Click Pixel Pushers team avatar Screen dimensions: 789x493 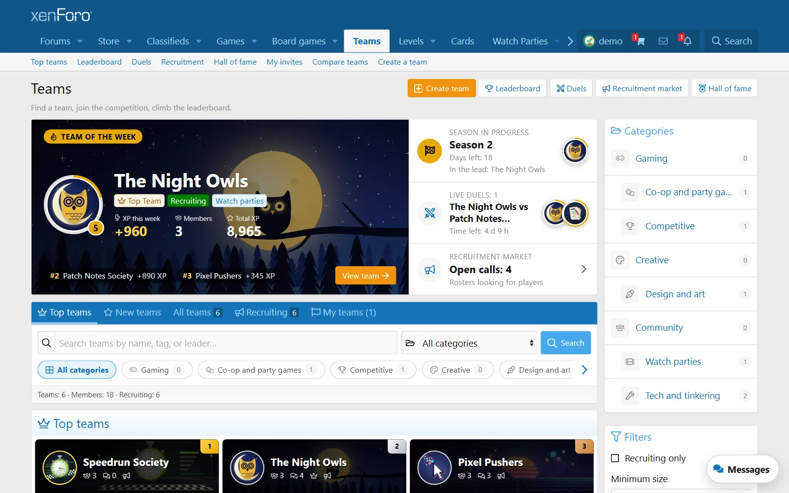(x=434, y=467)
